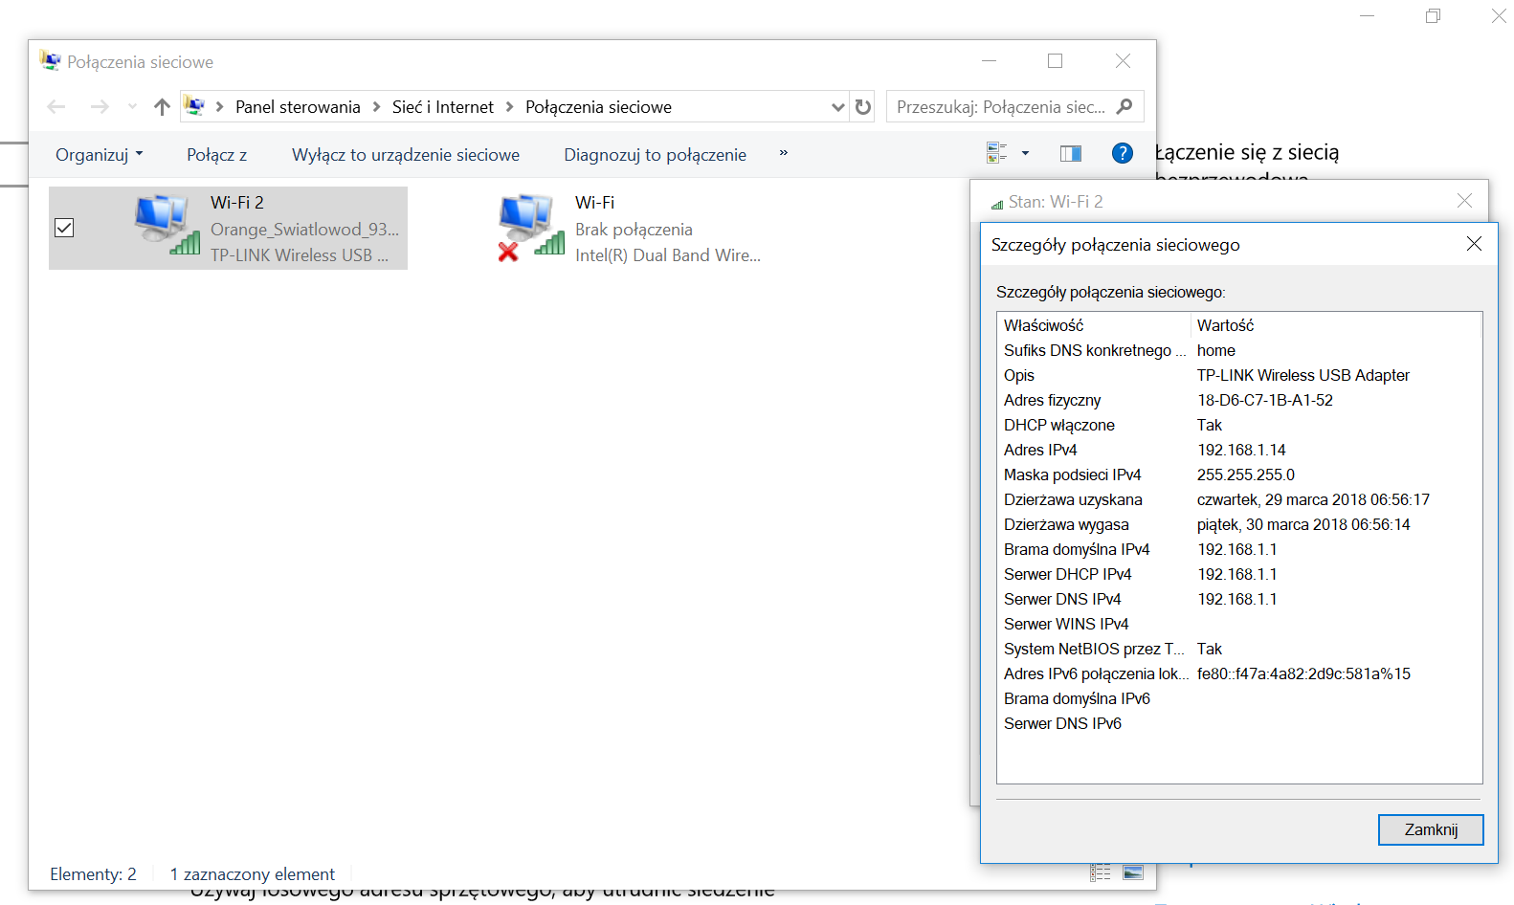Click the Przeszukaj search field
This screenshot has height=905, width=1514.
[1000, 107]
